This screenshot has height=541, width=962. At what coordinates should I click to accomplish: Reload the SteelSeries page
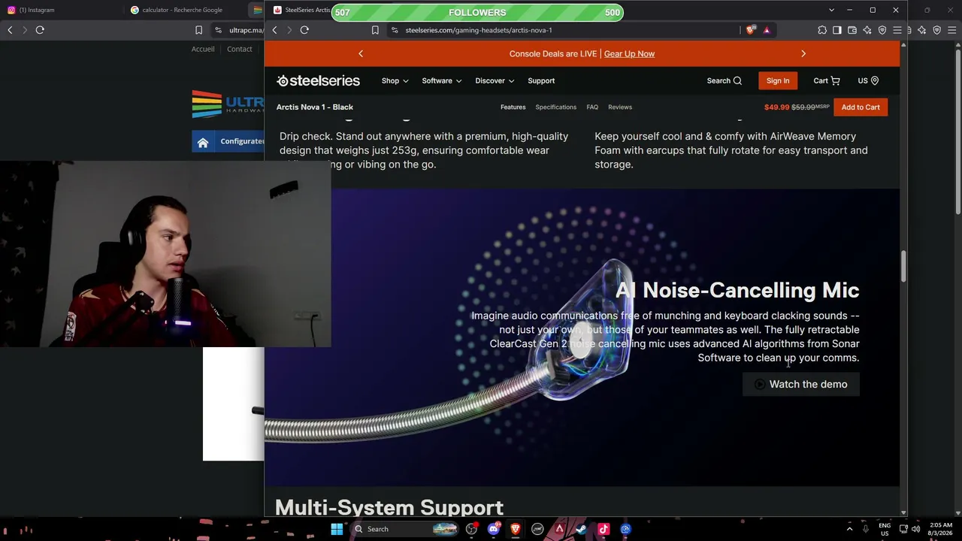[x=304, y=30]
